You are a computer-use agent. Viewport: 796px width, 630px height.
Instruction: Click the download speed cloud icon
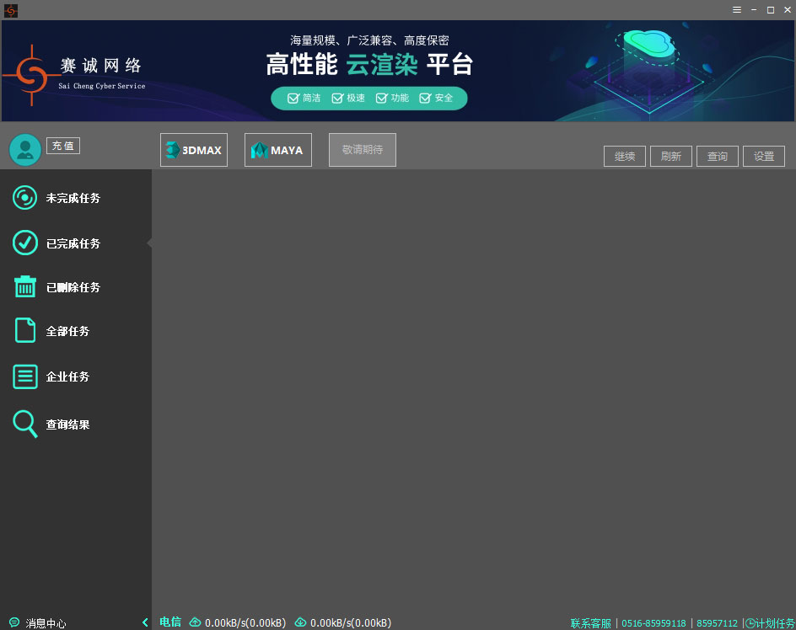click(300, 622)
